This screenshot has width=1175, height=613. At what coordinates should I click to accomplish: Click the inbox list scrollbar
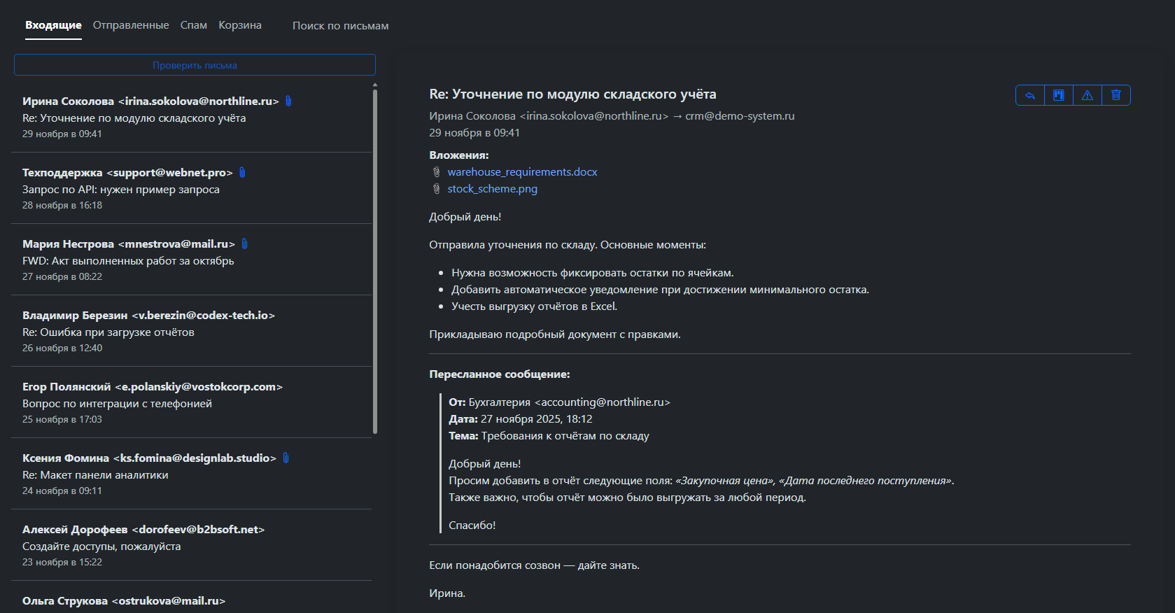pyautogui.click(x=375, y=259)
